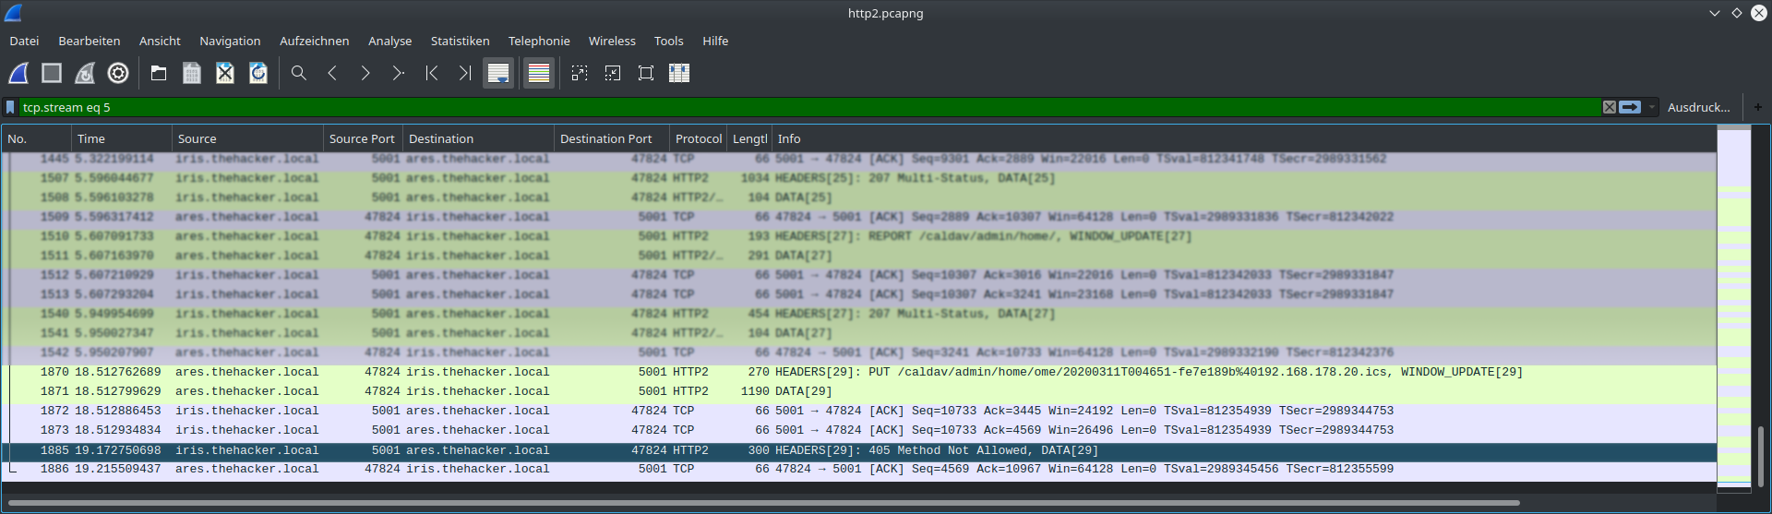Select packet 1870 PUT /caldav row

click(x=831, y=372)
